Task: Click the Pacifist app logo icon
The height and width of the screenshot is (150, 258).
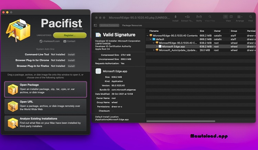Action: [x=18, y=30]
